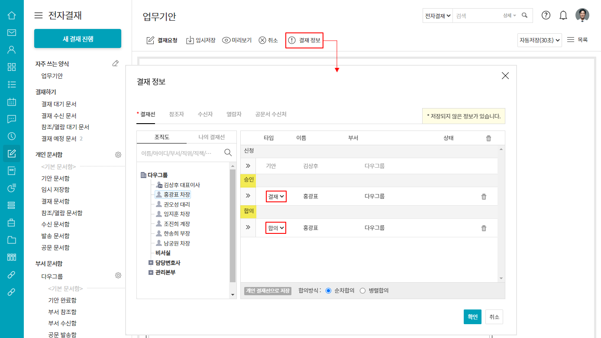Click the 확인 button
The image size is (601, 338).
tap(472, 317)
